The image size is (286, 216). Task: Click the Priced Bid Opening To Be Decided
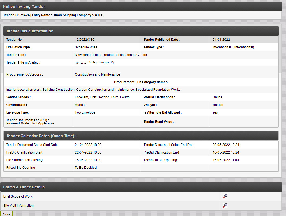pyautogui.click(x=85, y=168)
